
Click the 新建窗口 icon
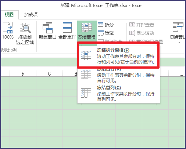click(47, 28)
